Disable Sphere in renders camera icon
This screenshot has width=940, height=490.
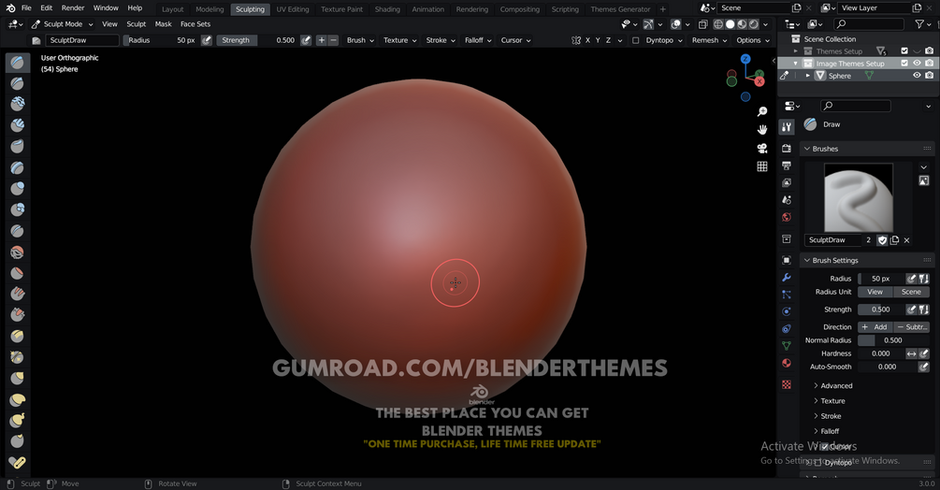tap(929, 76)
